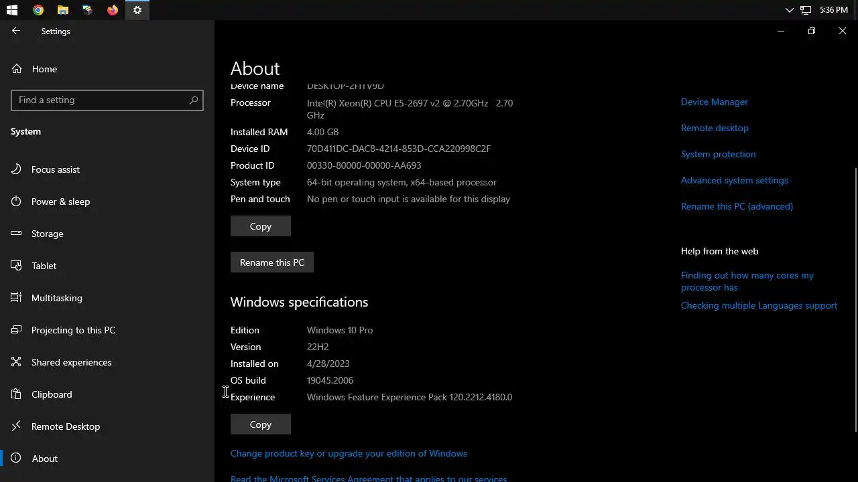
Task: Open Advanced system settings link
Action: coord(735,180)
